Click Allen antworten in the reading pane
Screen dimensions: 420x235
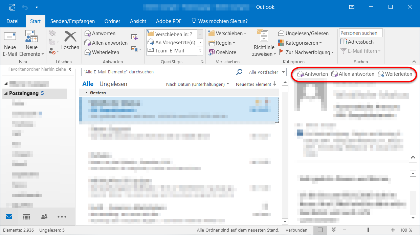pos(353,74)
